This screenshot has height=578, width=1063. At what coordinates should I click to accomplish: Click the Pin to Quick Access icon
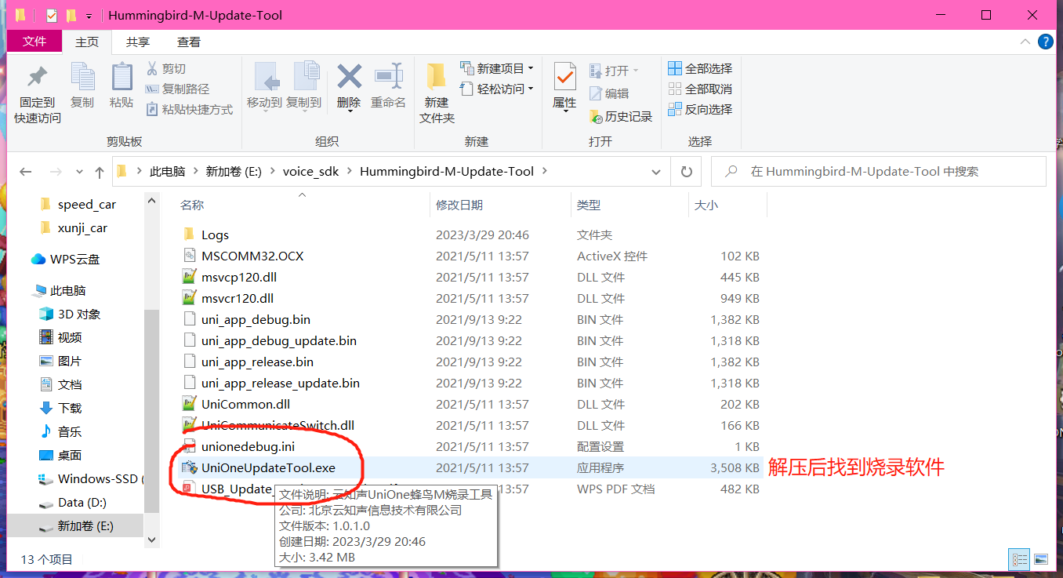37,78
